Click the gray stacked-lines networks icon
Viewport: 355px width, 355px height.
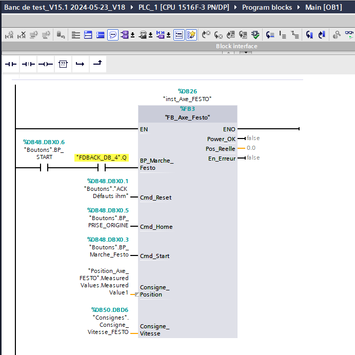point(76,35)
